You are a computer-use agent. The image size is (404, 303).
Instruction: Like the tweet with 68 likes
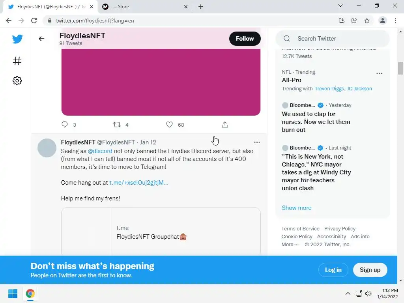pyautogui.click(x=169, y=125)
